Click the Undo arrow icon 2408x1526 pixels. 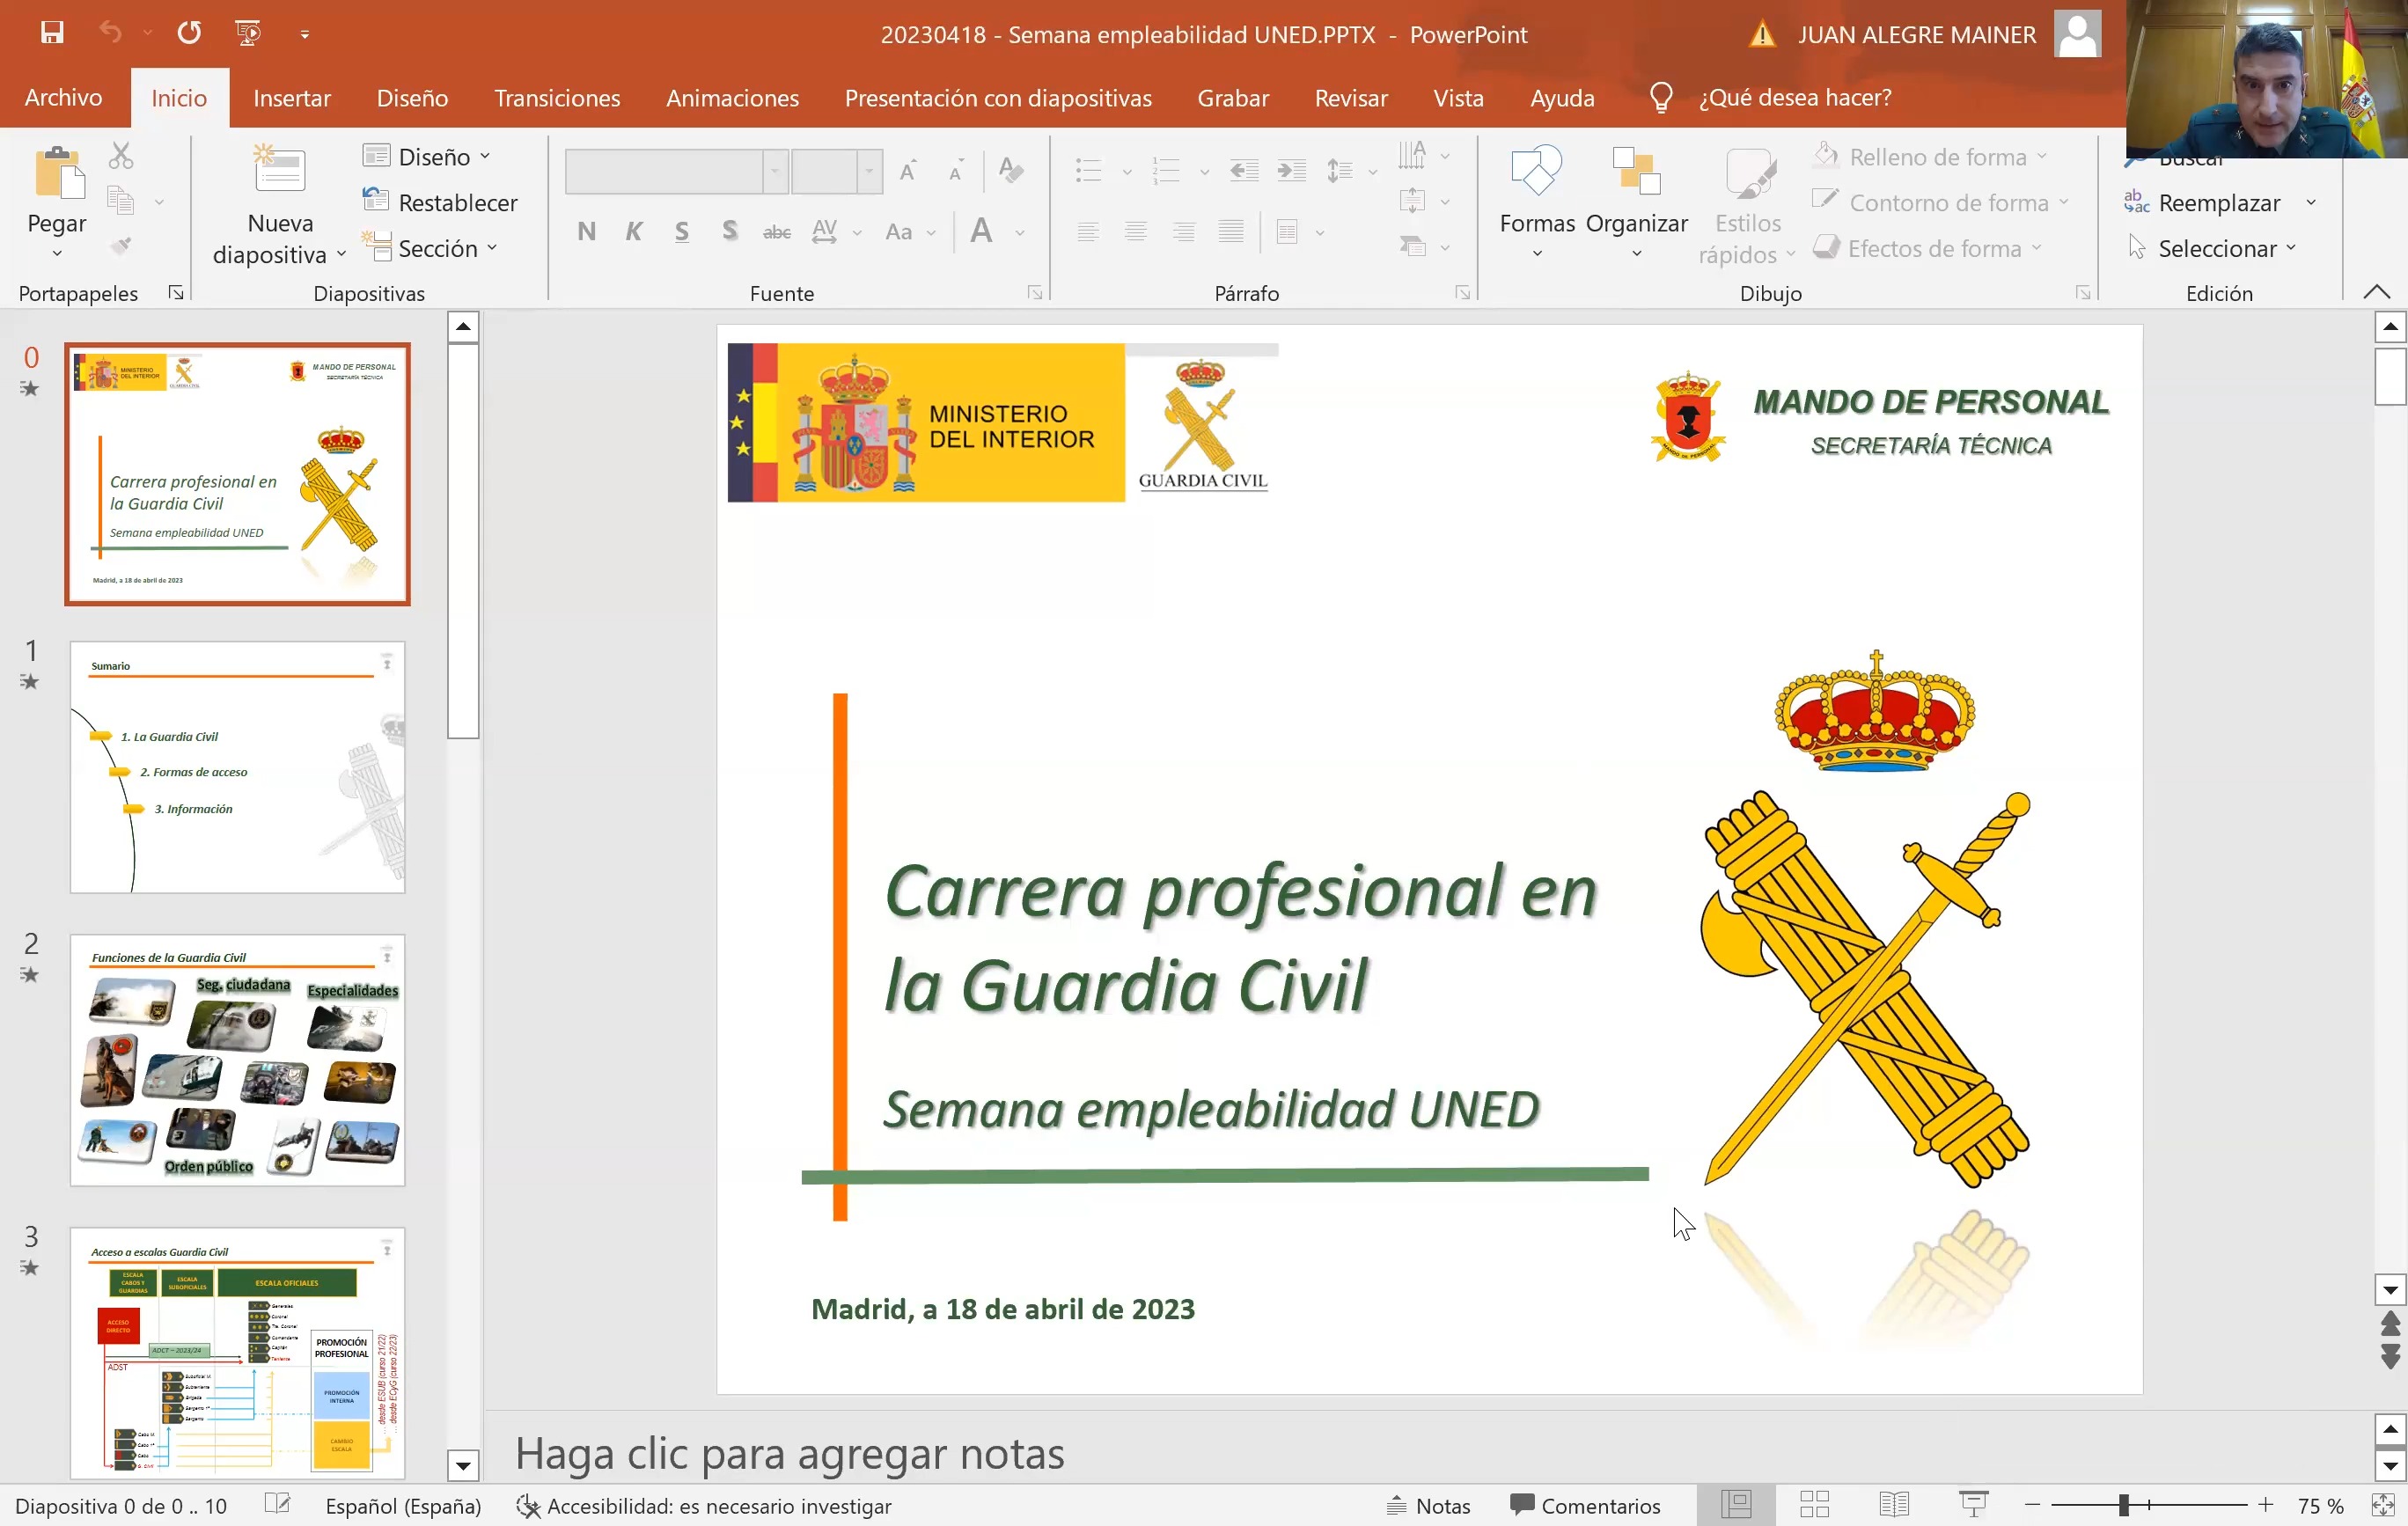111,33
